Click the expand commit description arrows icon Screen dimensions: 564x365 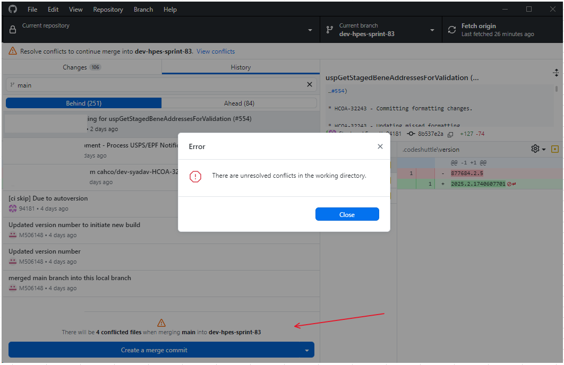tap(556, 73)
